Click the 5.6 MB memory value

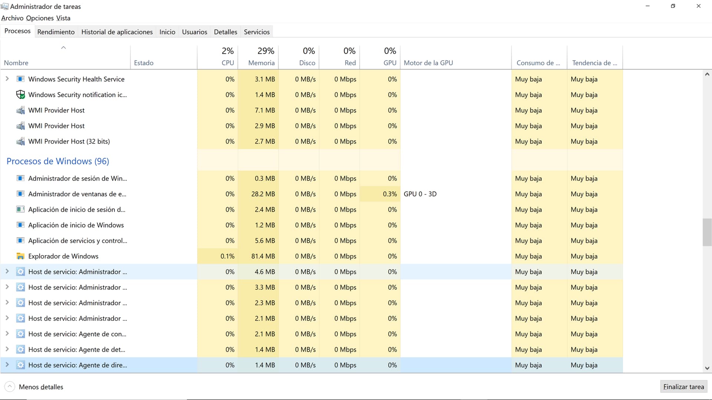click(x=265, y=240)
